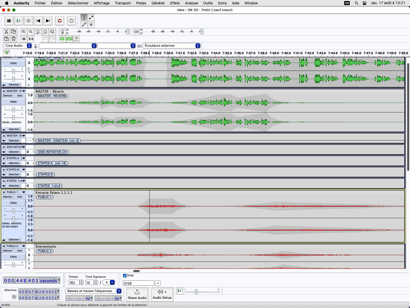This screenshot has width=410, height=308.
Task: Click the Share Audio button
Action: 137,294
